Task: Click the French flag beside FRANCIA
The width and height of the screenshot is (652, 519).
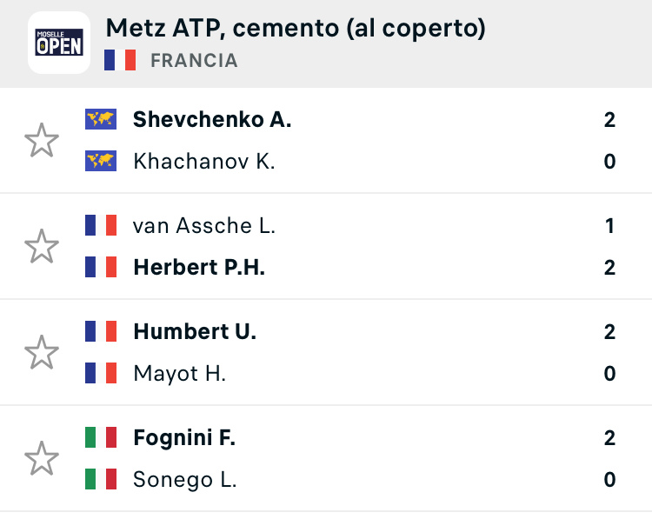Action: (120, 60)
